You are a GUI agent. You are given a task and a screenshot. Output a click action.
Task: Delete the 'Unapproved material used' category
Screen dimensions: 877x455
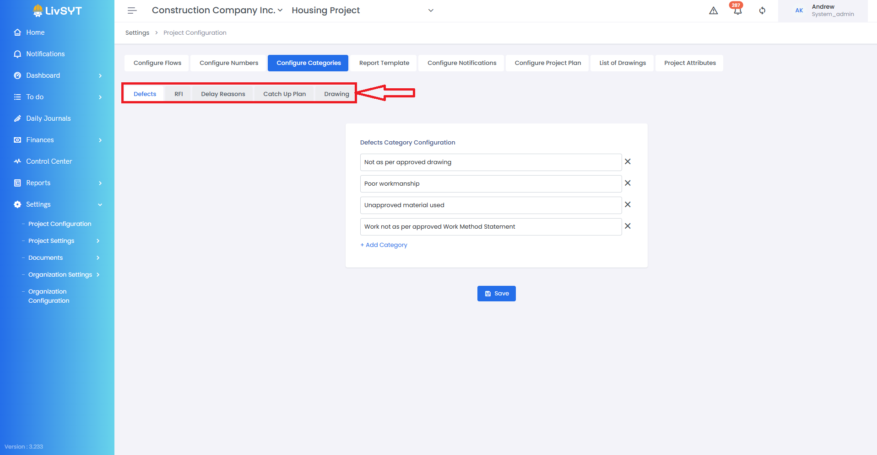click(x=628, y=204)
